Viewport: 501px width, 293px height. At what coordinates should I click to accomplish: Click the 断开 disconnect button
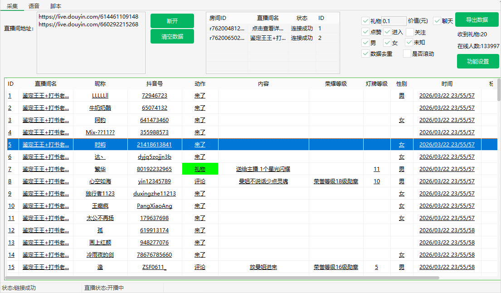coord(171,20)
